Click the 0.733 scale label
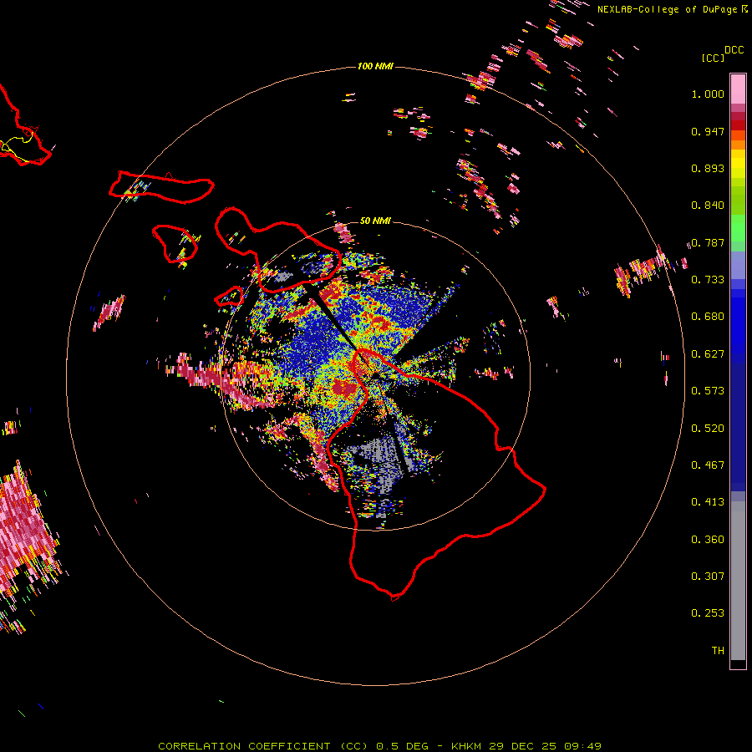The width and height of the screenshot is (752, 752). (708, 280)
